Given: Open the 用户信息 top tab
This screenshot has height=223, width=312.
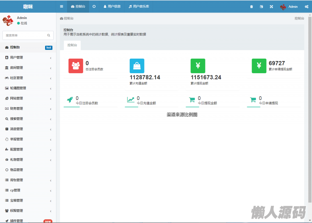Looking at the screenshot, I should pos(112,6).
